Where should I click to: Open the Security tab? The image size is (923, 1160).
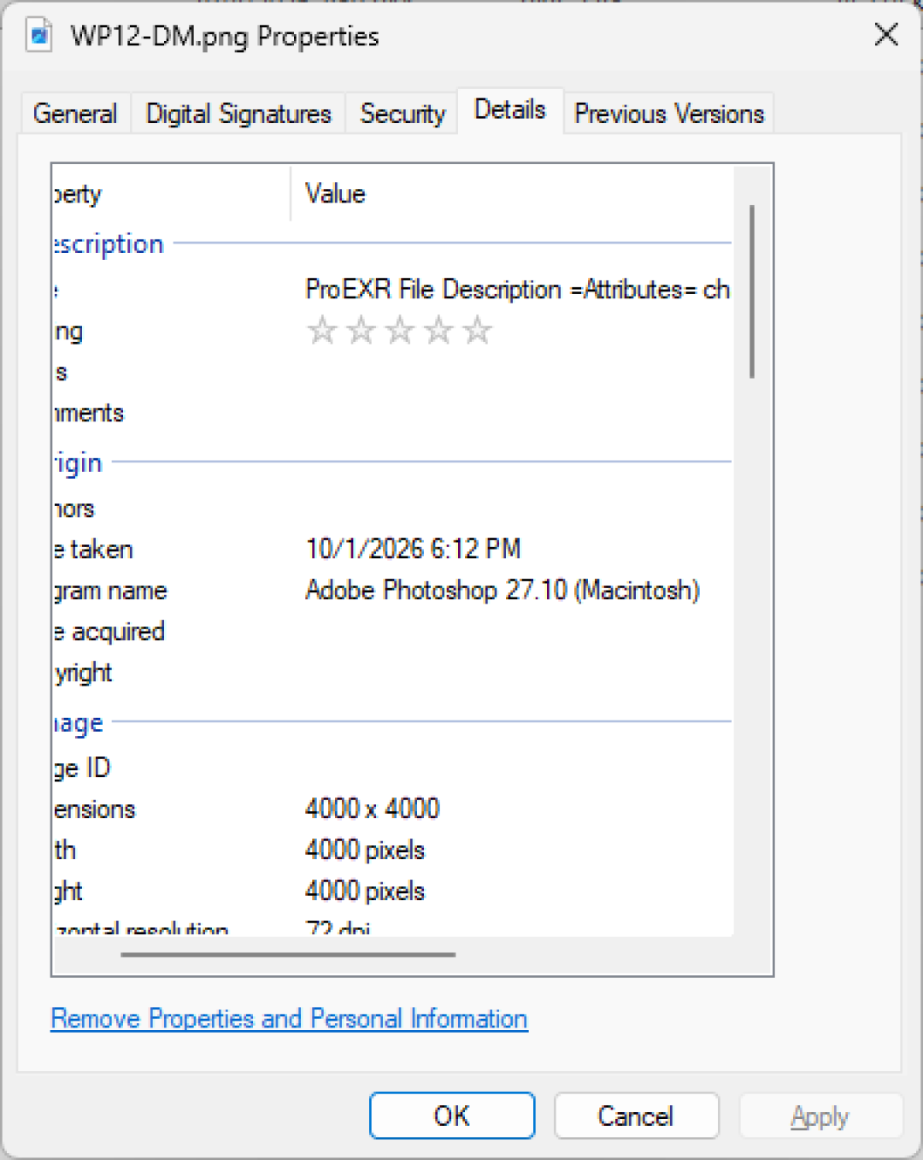403,114
